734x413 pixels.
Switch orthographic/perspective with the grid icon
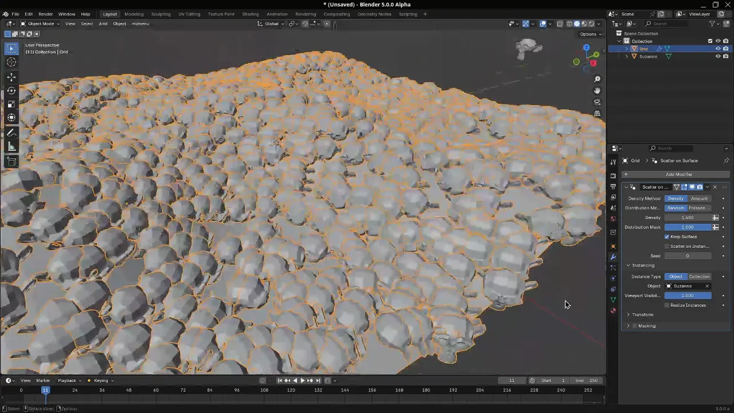click(597, 114)
